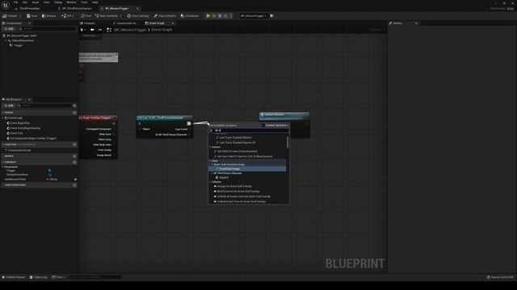Viewport: 517px width, 290px height.
Task: Toggle eye visibility of String variable
Action: (x=75, y=180)
